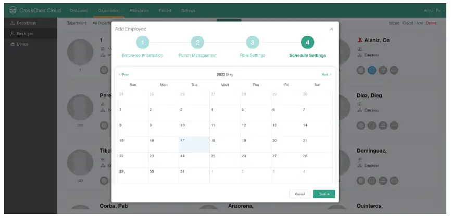Click the Cancel button in the dialog
This screenshot has height=218, width=451.
click(299, 194)
